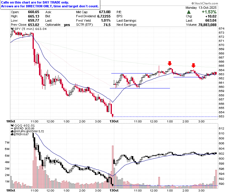Click the second red down arrow near 2:30
Viewport: 229px width, 193px height.
coord(193,65)
